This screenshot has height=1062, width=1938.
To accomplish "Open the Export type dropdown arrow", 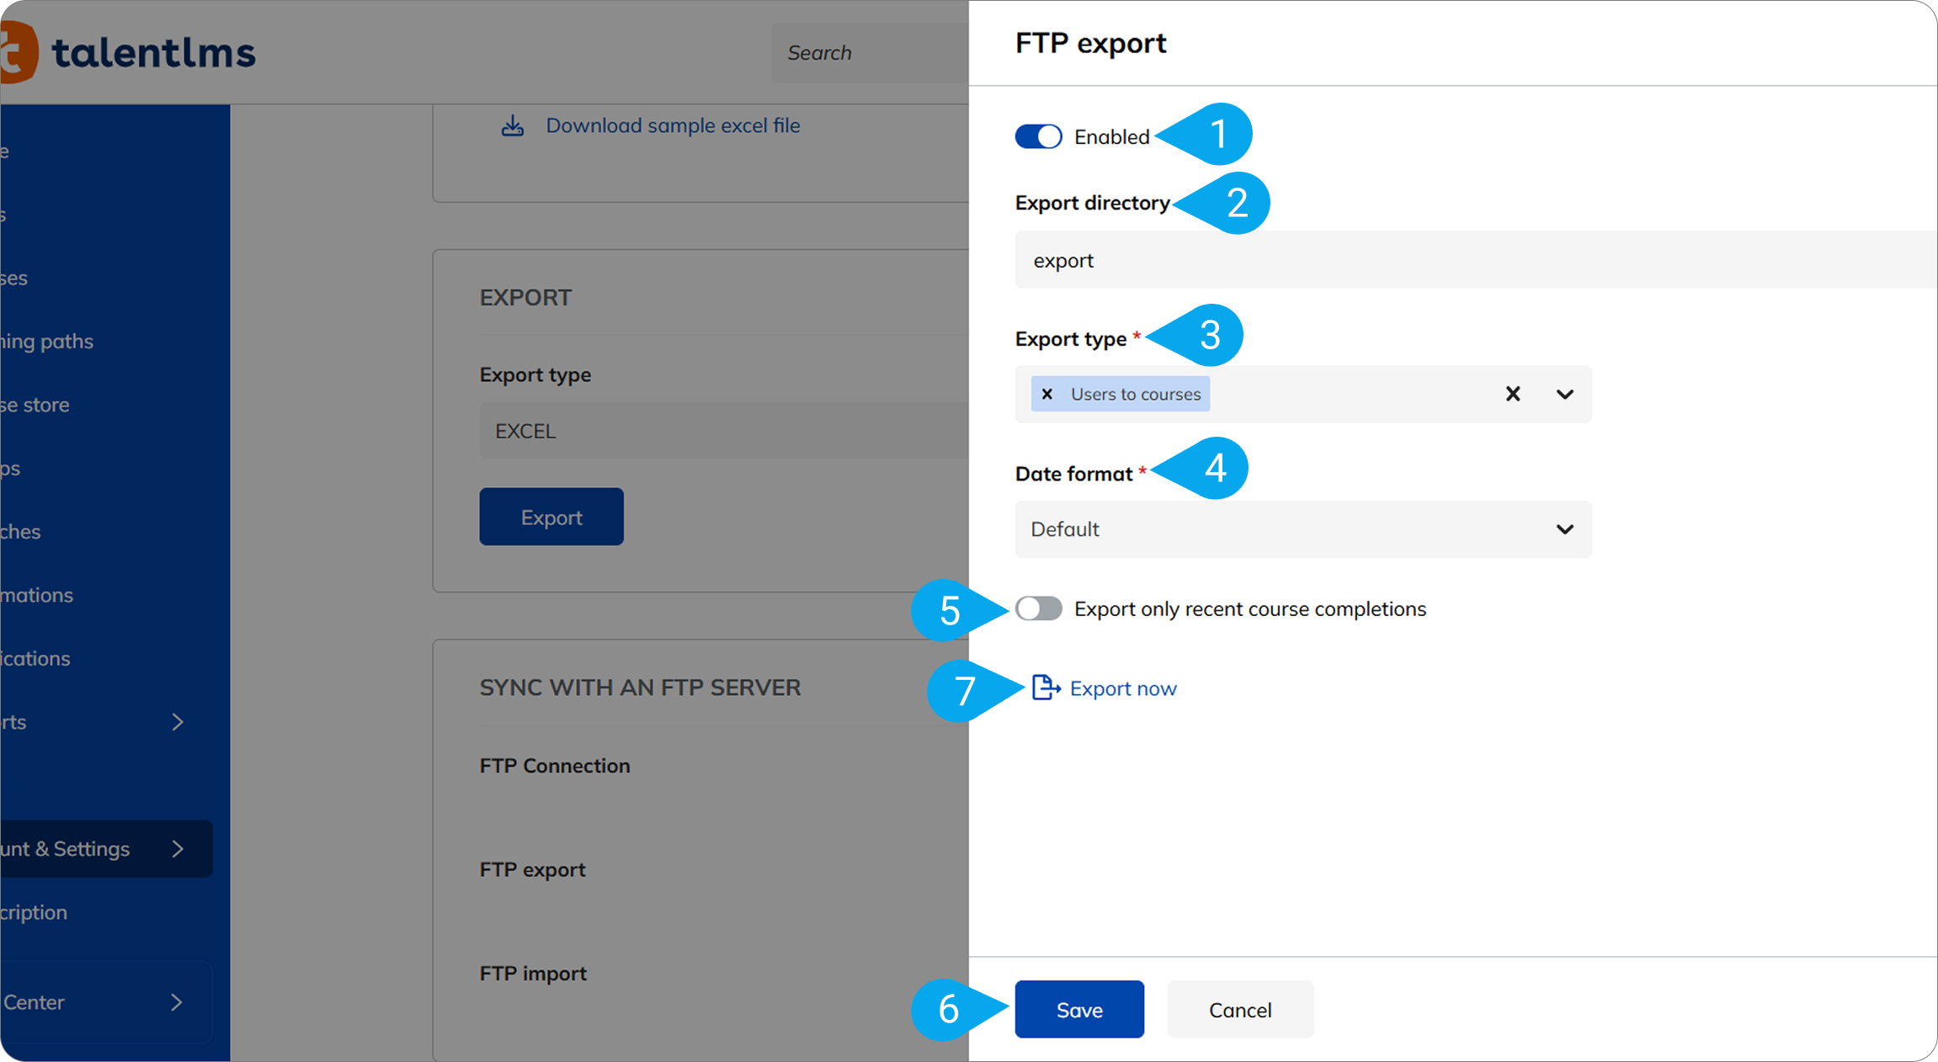I will (x=1564, y=394).
